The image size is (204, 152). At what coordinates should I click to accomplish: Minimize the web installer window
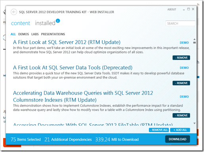184,9
